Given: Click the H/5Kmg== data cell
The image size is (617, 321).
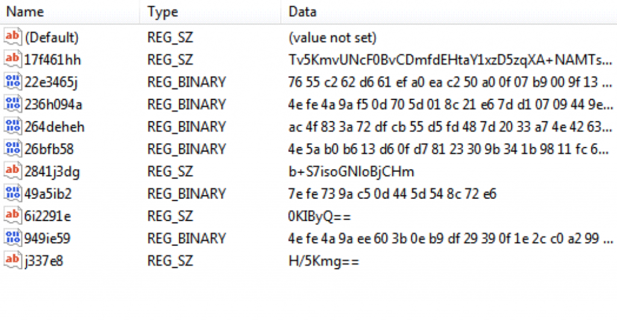Looking at the screenshot, I should 324,261.
